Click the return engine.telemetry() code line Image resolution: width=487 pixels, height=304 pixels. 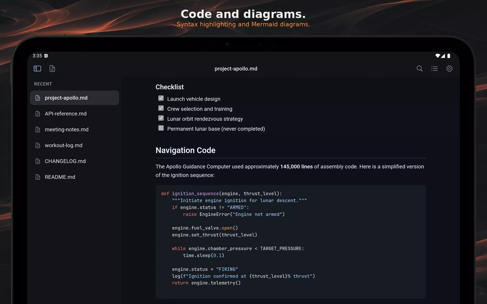coord(206,283)
